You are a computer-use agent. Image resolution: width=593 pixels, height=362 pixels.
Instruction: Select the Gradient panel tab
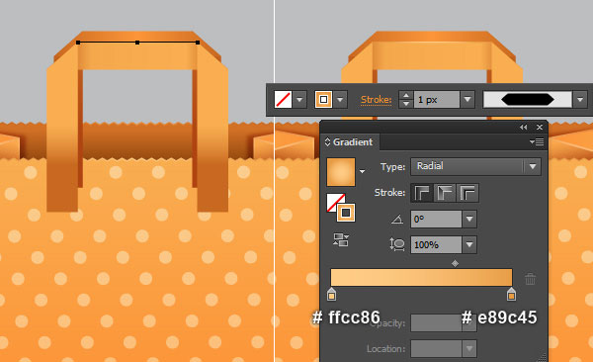pos(350,142)
